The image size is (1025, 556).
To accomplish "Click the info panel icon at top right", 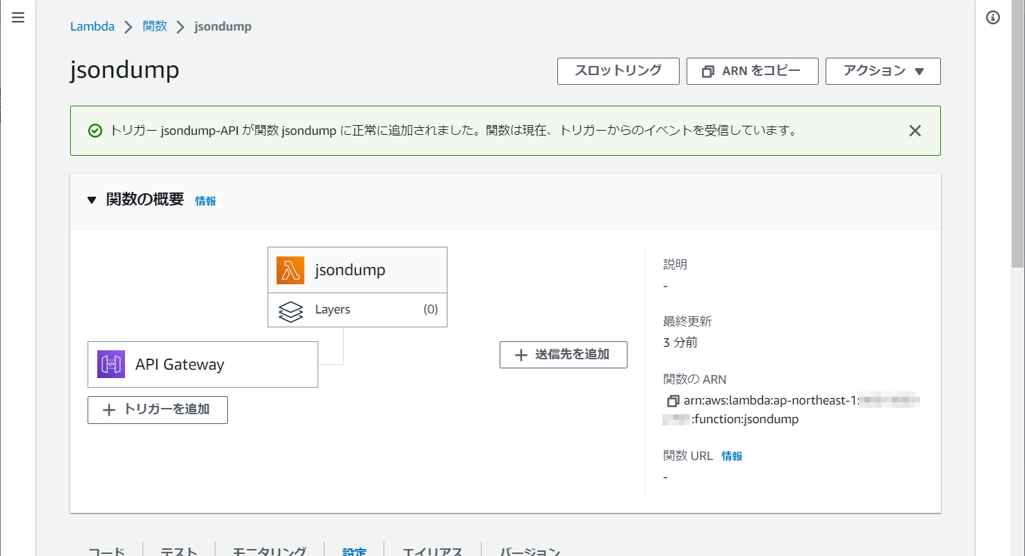I will tap(993, 18).
